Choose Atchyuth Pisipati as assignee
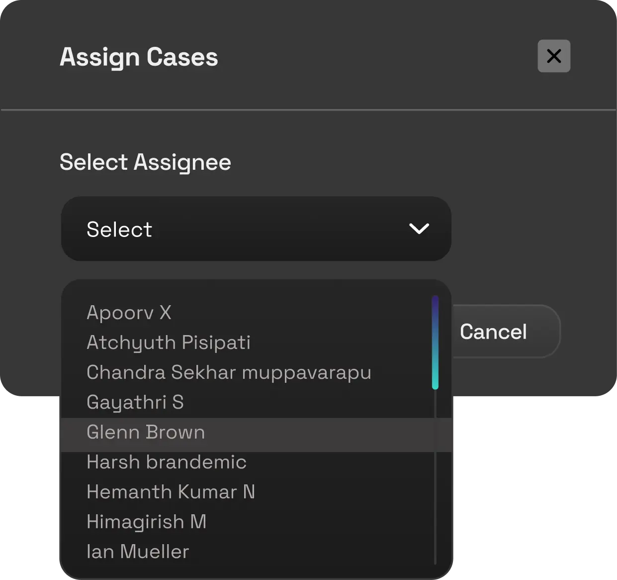 (x=168, y=342)
